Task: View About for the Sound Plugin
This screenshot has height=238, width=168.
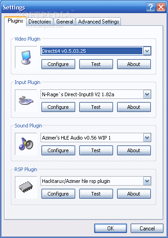Action: [134, 150]
